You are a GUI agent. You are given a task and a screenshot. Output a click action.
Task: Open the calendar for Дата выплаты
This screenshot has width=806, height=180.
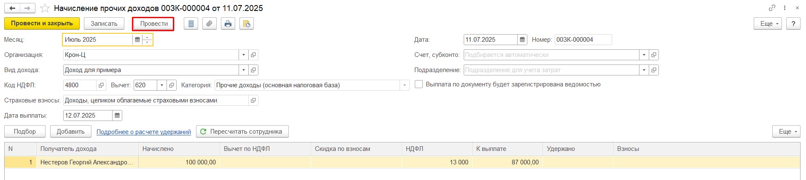tap(117, 116)
